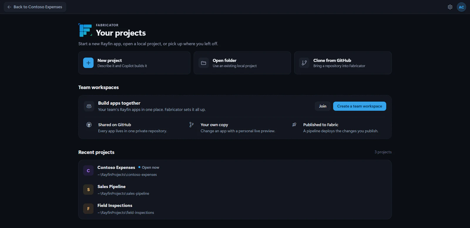The width and height of the screenshot is (470, 228).
Task: Go back to Contoso Expenses
Action: pos(35,7)
